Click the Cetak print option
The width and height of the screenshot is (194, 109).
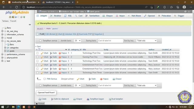pyautogui.click(x=42, y=99)
